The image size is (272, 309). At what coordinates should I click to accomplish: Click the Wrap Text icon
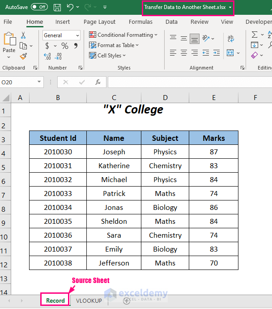230,39
